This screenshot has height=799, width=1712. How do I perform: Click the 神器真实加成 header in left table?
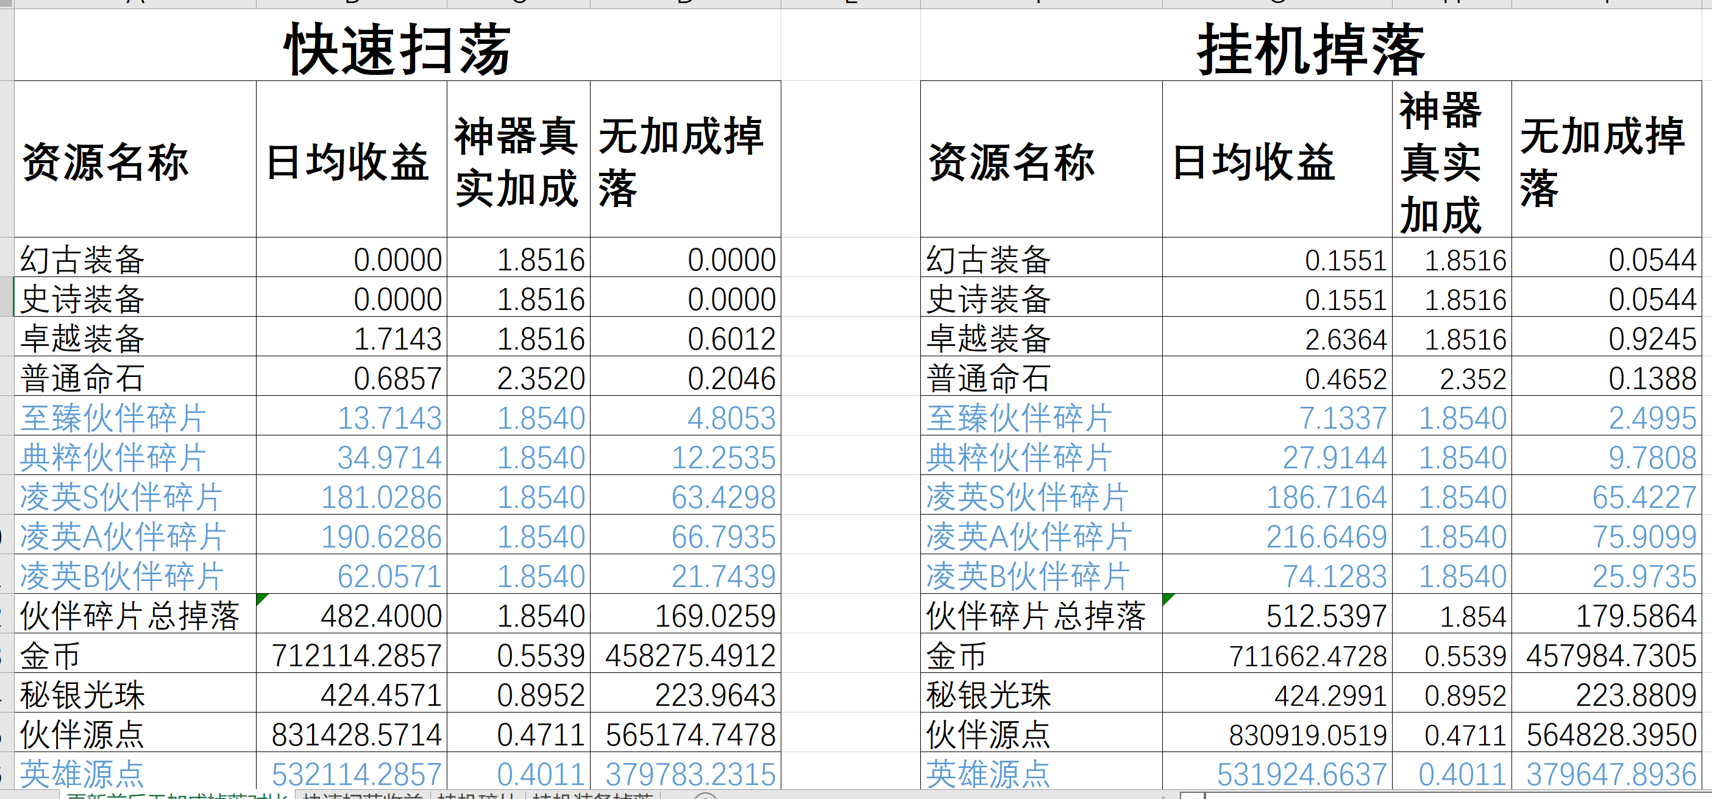point(517,160)
